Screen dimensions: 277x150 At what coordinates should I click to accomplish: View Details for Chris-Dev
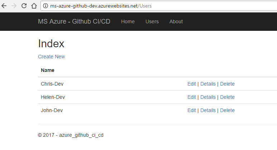click(208, 84)
